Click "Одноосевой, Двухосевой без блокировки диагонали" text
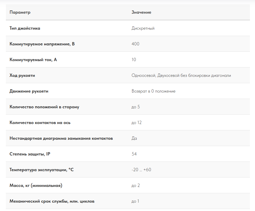 pyautogui.click(x=181, y=75)
